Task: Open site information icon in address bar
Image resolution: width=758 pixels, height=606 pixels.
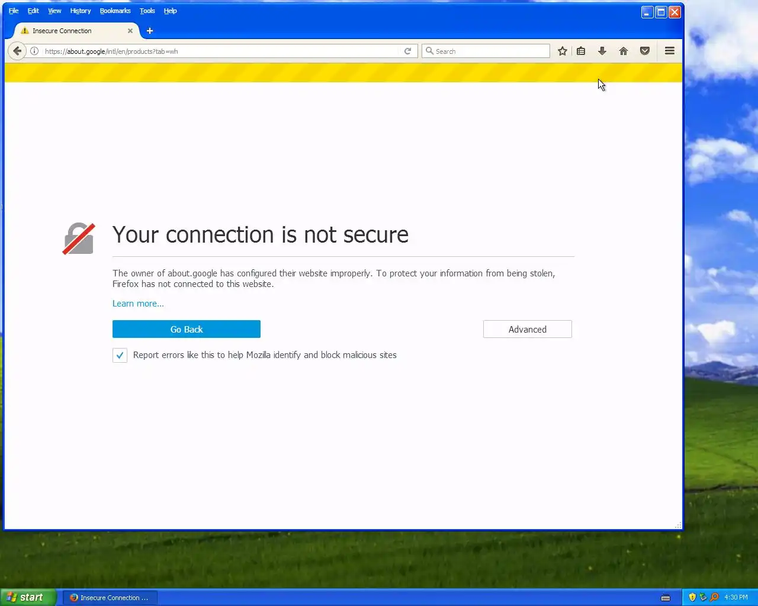Action: click(x=34, y=51)
